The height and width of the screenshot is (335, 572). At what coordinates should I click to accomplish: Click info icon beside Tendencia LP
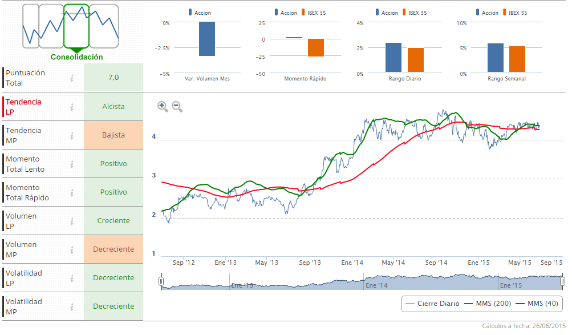coord(72,107)
